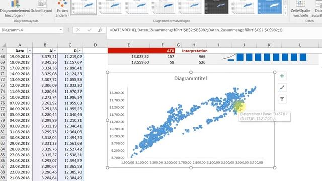Open the Name Box dropdown arrow
The height and width of the screenshot is (181, 322).
pos(61,30)
